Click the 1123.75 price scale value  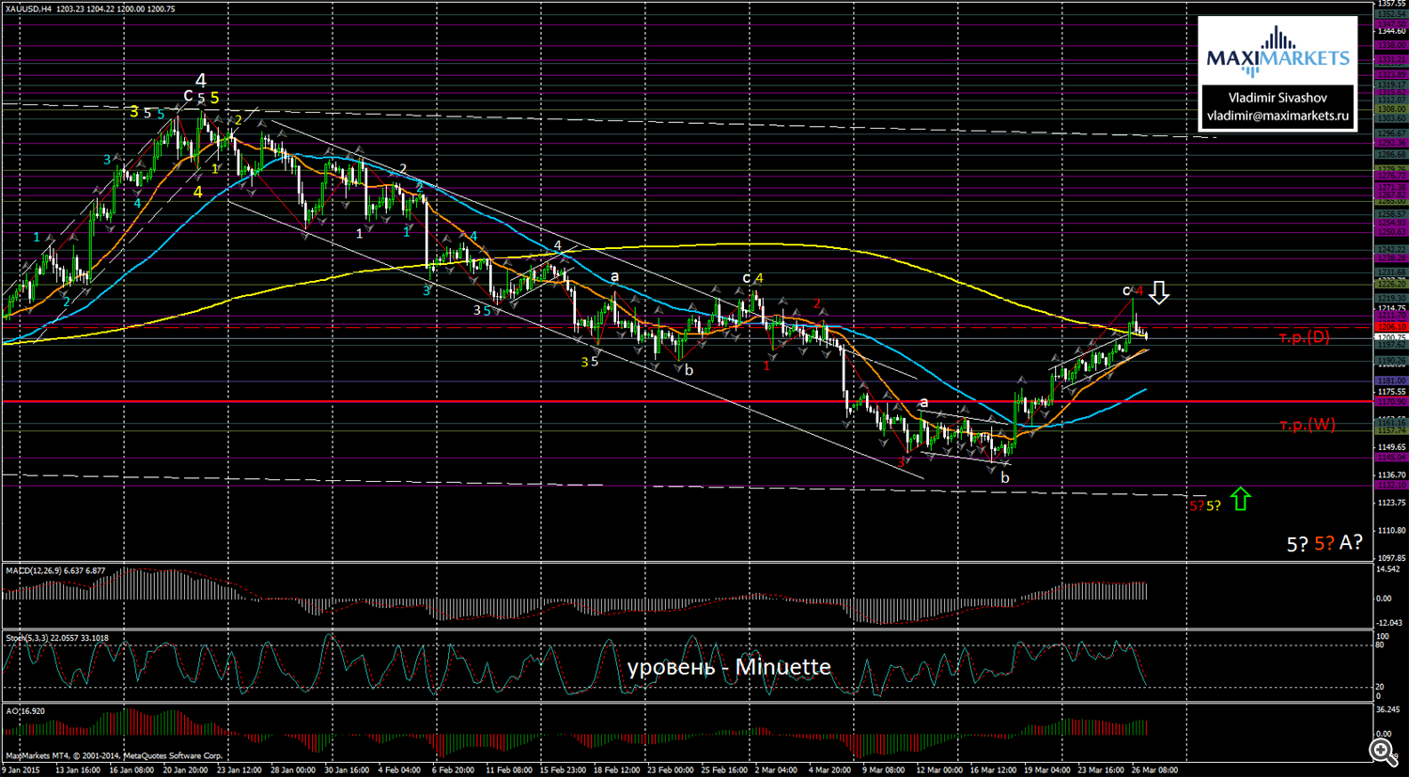(1391, 503)
